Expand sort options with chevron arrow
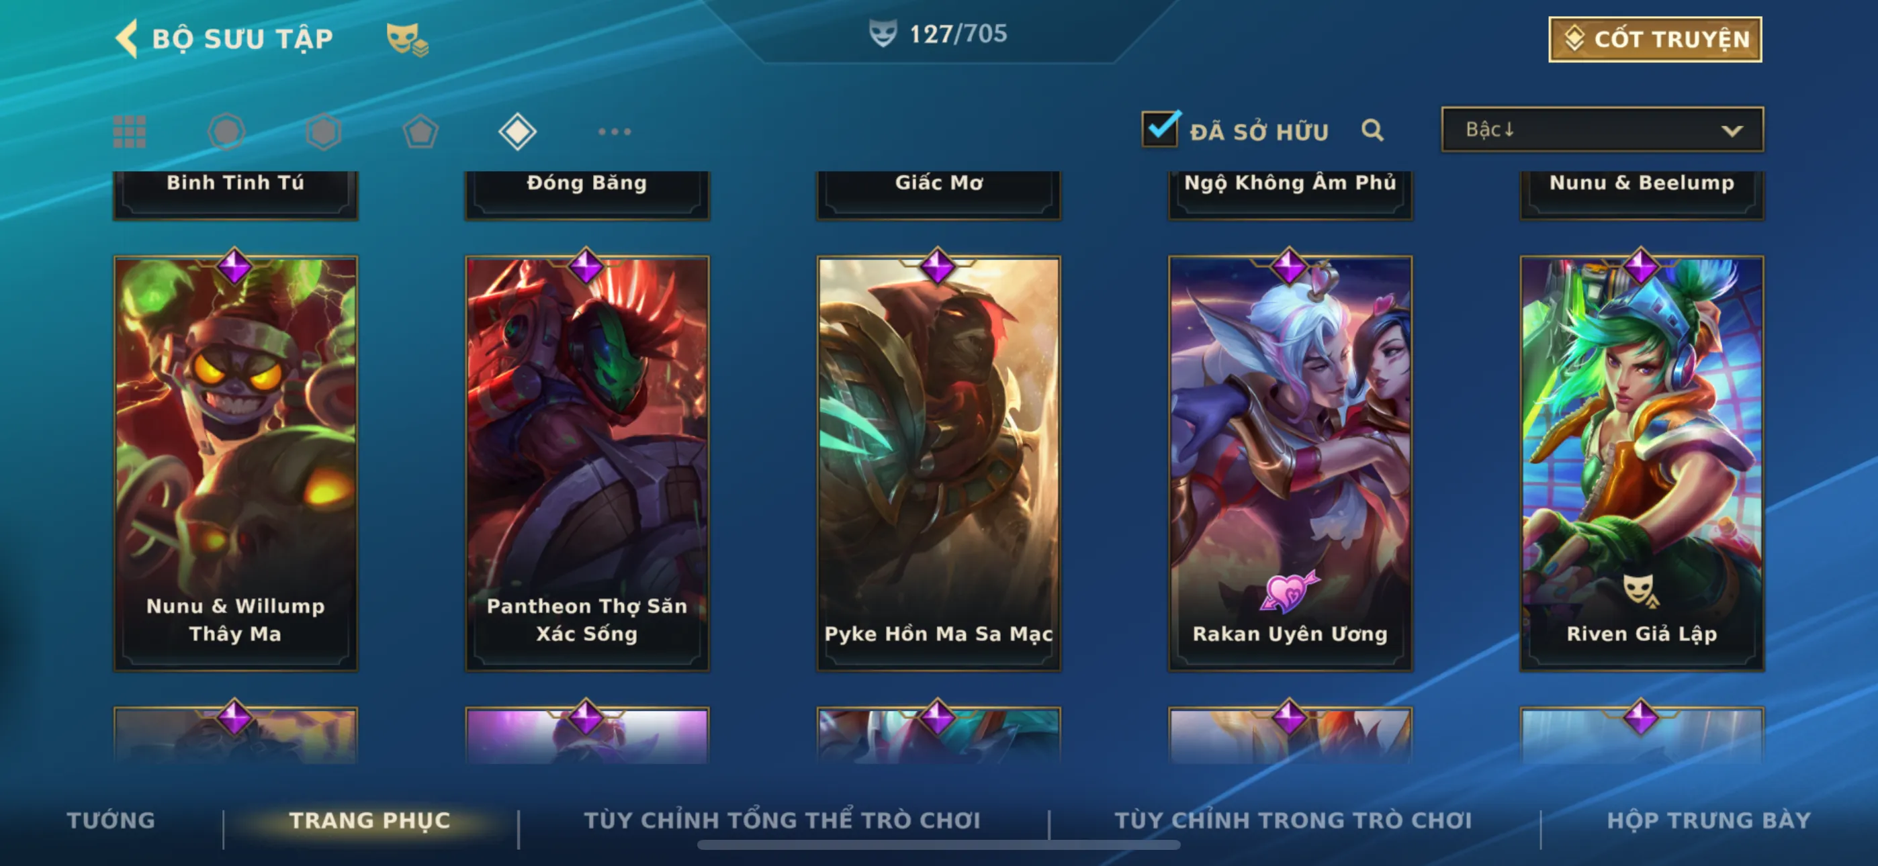The height and width of the screenshot is (866, 1878). [x=1732, y=131]
